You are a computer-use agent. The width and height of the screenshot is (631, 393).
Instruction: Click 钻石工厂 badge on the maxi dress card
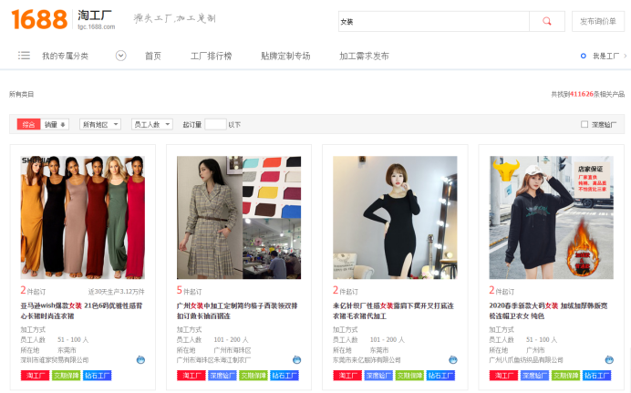tap(98, 376)
